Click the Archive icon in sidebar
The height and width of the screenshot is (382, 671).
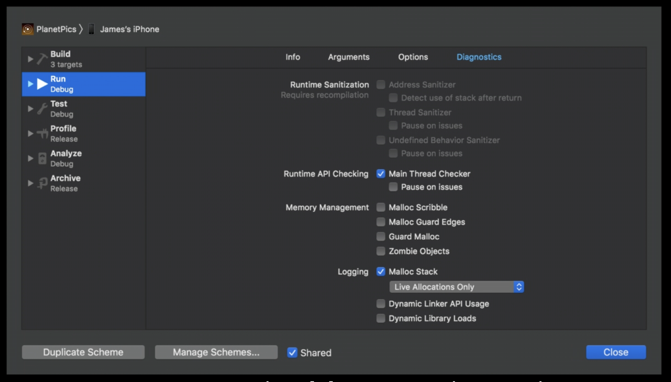click(x=42, y=183)
